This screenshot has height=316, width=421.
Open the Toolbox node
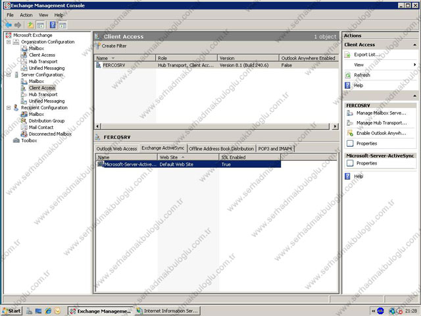(x=29, y=140)
